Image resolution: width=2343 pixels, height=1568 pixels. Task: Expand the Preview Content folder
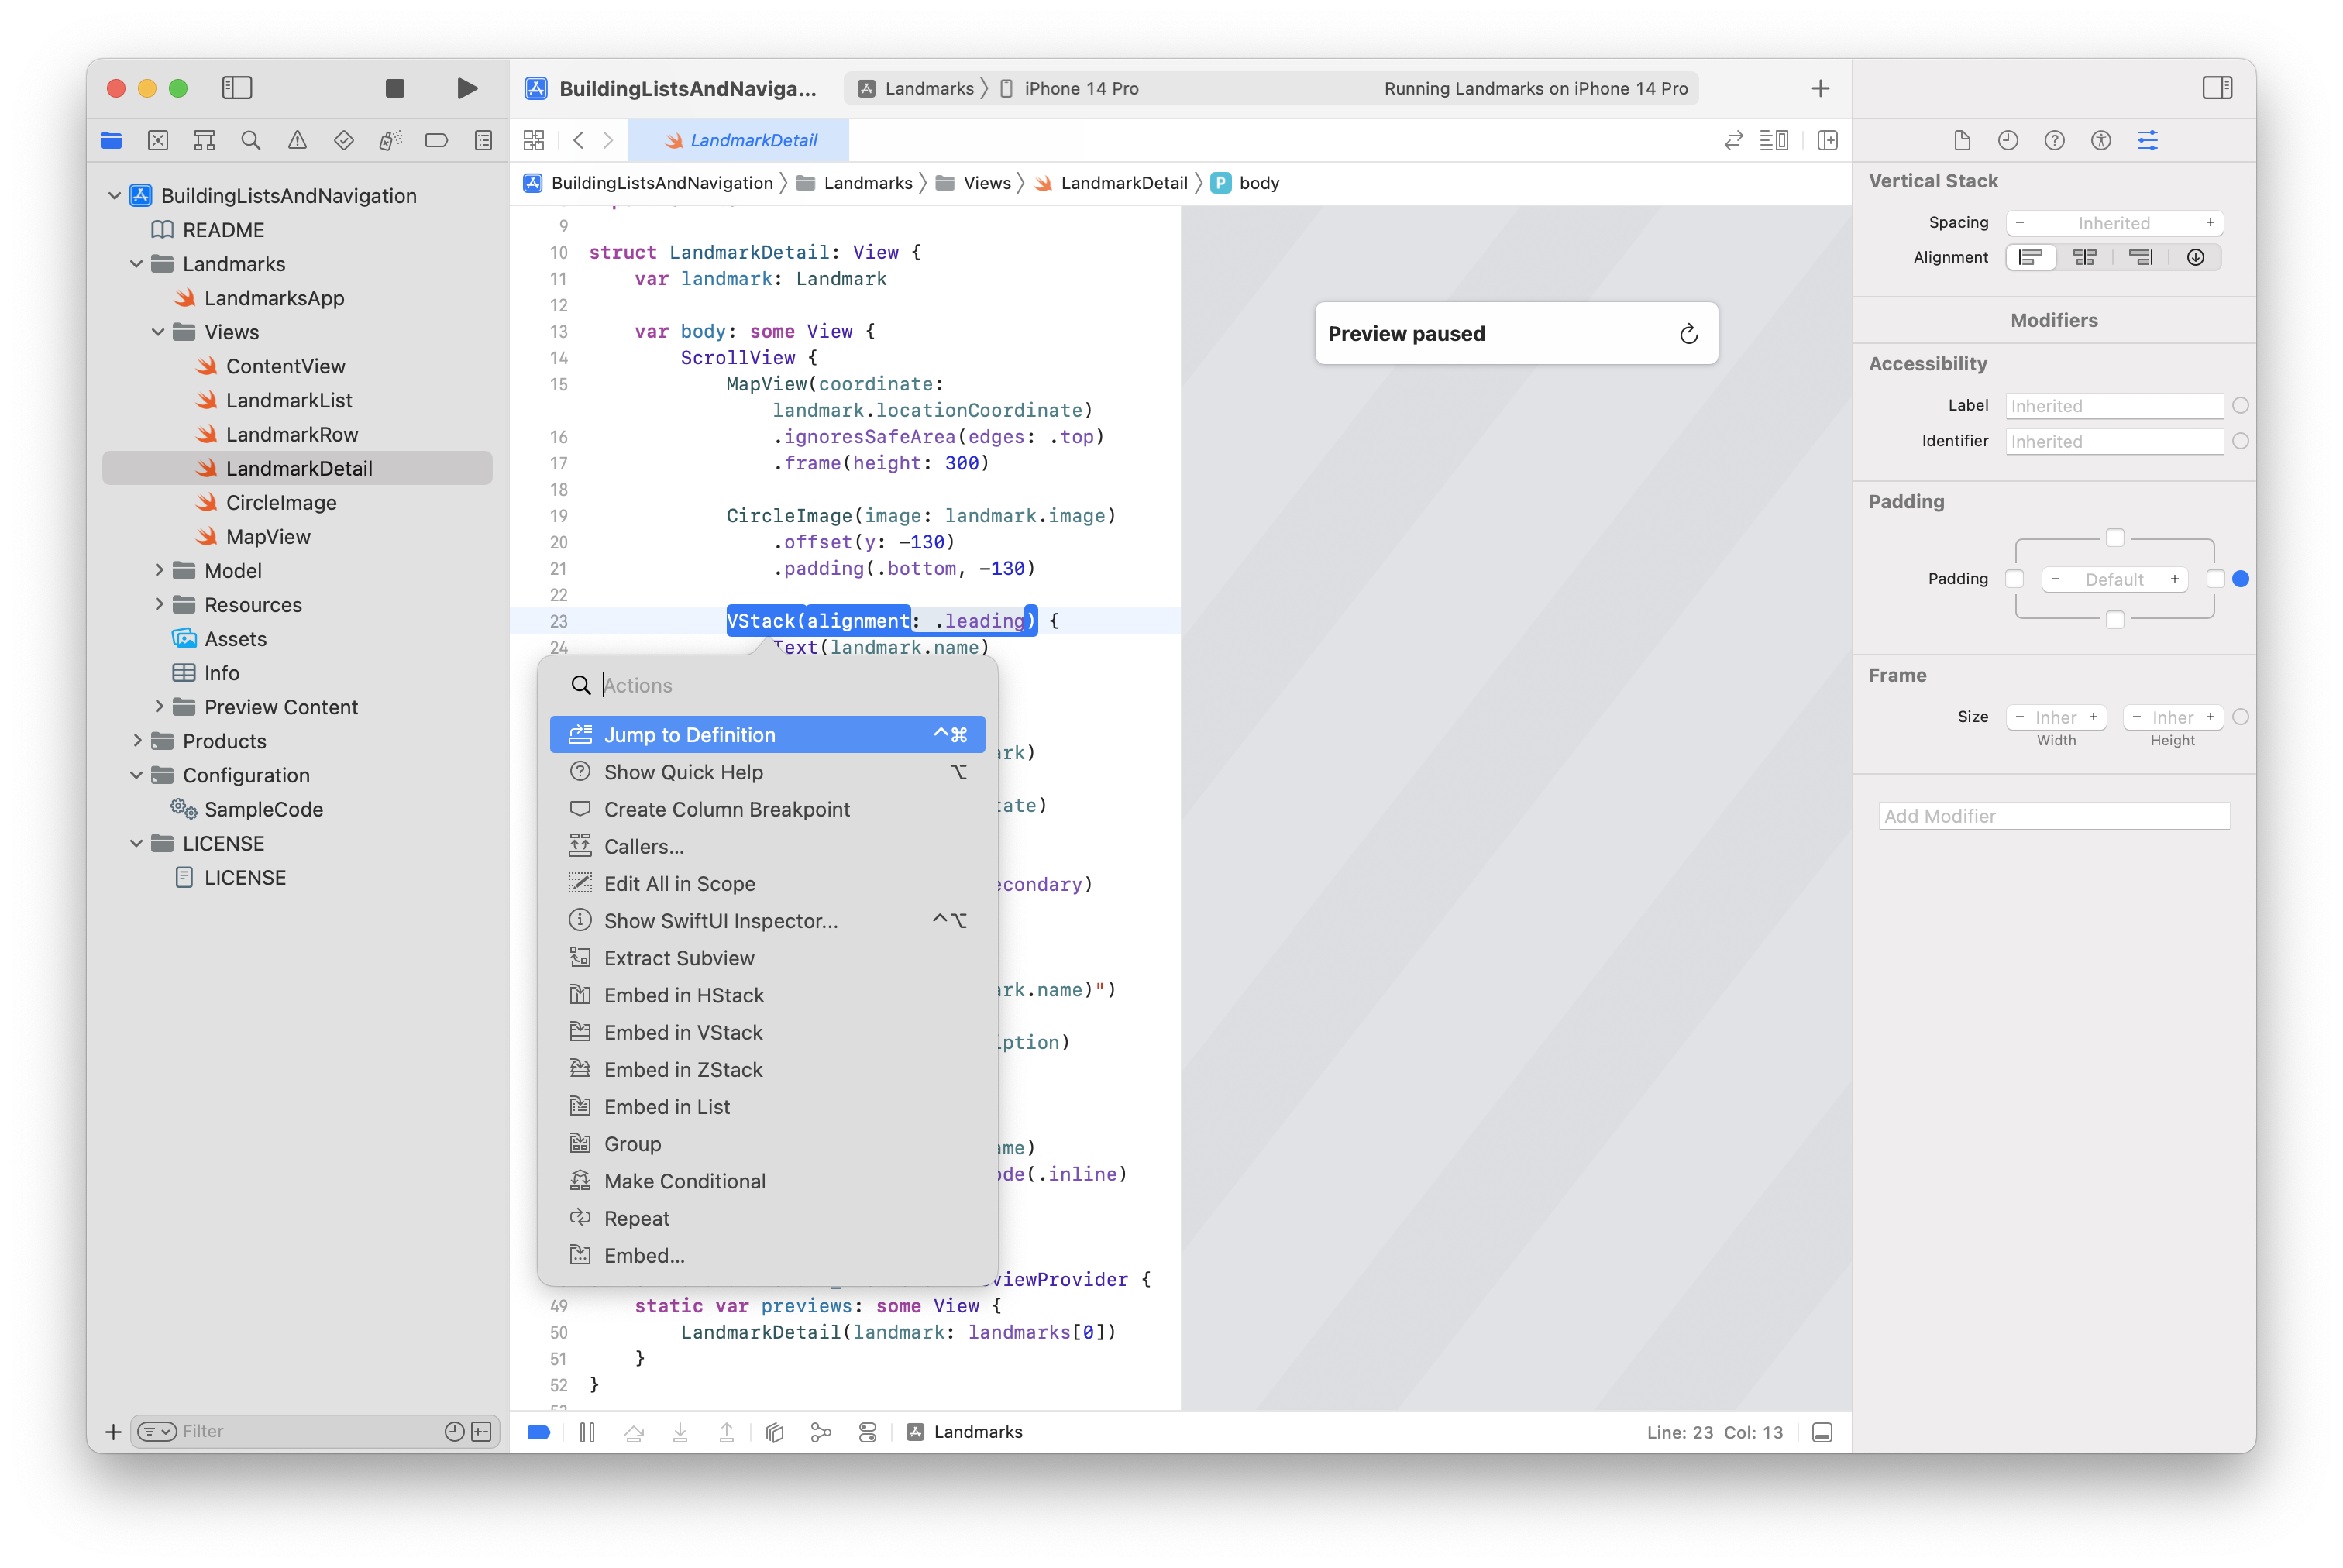pos(158,706)
